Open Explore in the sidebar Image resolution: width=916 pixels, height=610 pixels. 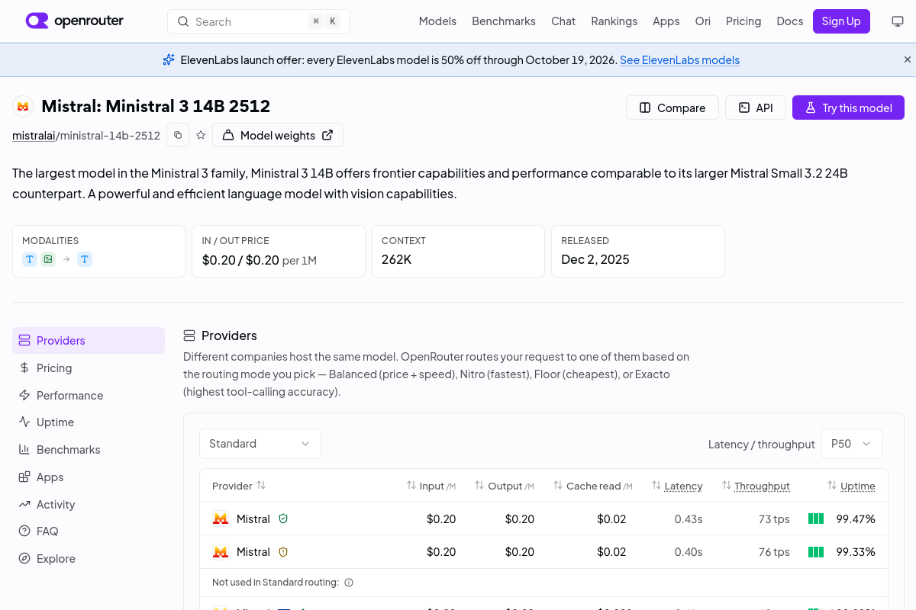89,559
